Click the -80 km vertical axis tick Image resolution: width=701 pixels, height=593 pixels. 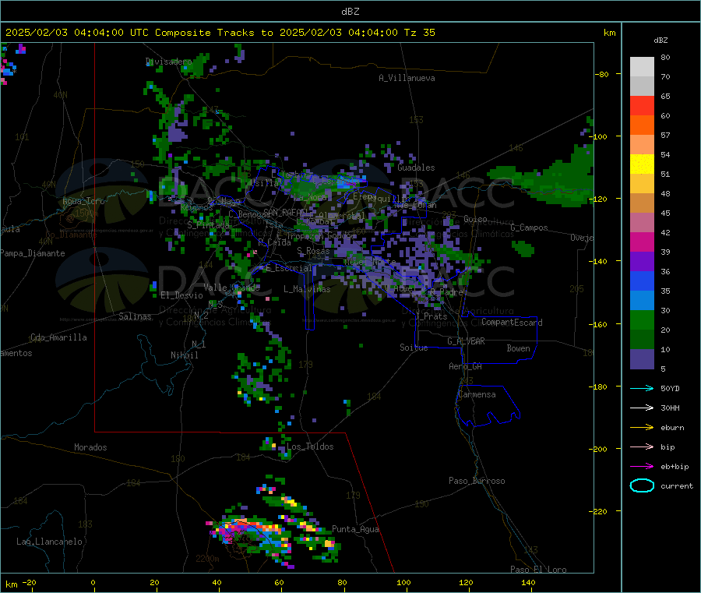pyautogui.click(x=602, y=74)
